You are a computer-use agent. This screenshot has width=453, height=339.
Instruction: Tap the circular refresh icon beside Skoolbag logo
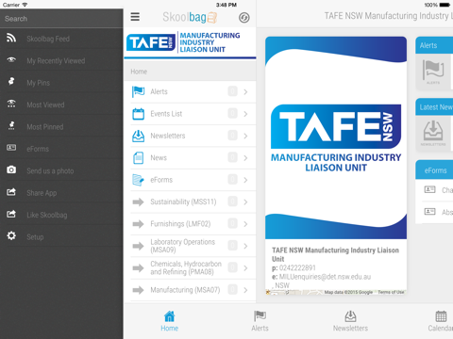tap(244, 18)
